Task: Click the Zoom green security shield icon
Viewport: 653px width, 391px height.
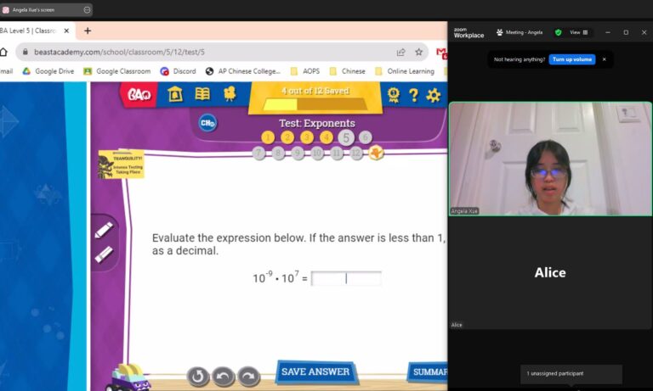Action: [558, 32]
